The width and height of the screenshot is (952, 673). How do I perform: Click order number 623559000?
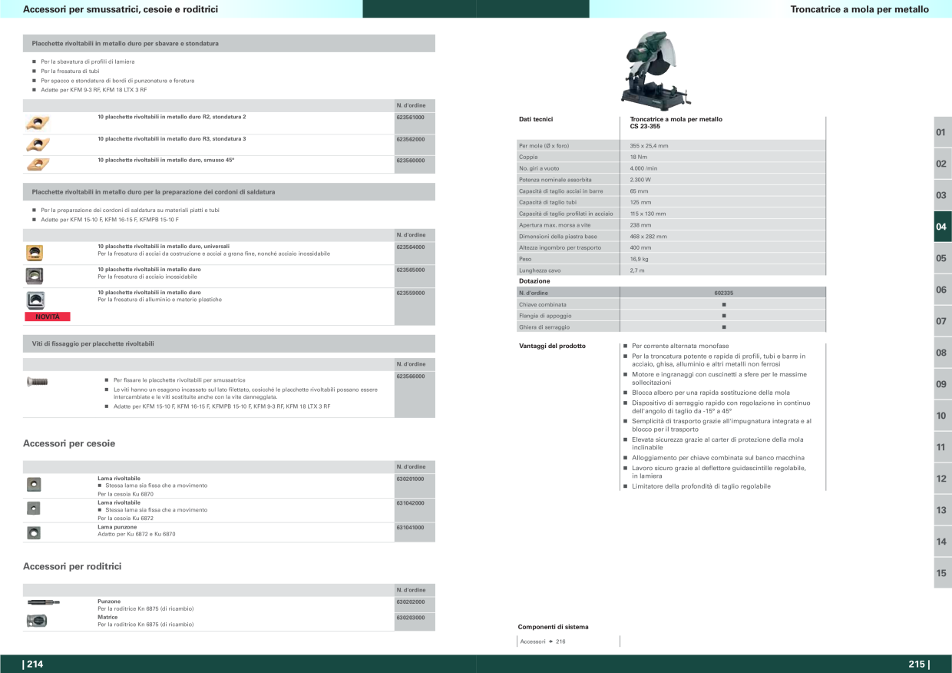point(410,292)
